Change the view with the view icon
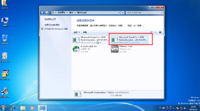Screen dimensions: 200x111 [152, 32]
